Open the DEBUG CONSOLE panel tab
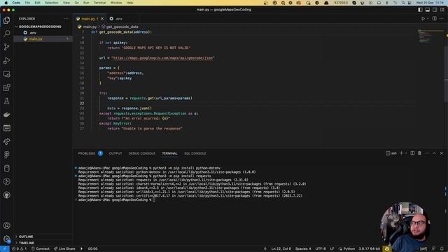Viewport: 448px width, 252px height. 141,153
